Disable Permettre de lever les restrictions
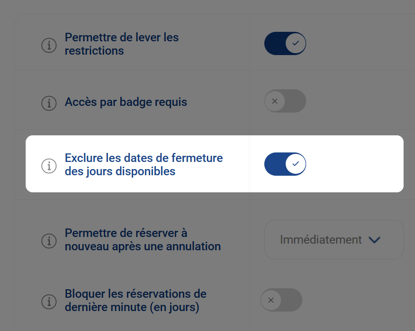This screenshot has height=331, width=415. 285,43
